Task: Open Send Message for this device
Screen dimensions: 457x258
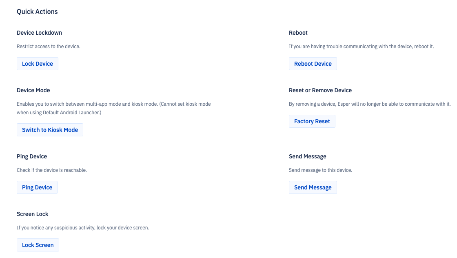Action: coord(313,187)
